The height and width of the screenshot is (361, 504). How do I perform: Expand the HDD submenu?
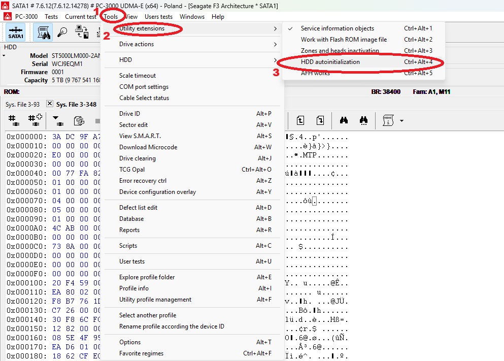(x=192, y=60)
